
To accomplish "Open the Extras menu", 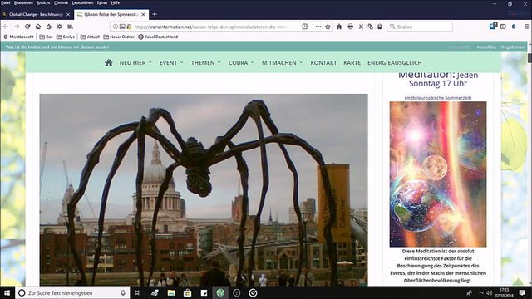I will click(x=102, y=2).
